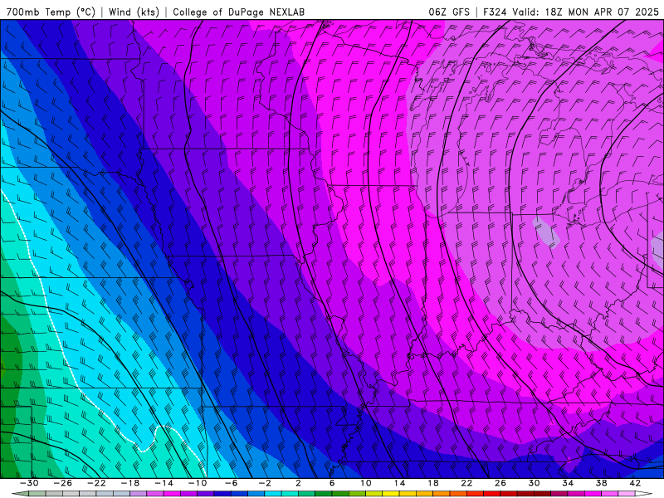664x498 pixels.
Task: Click the "06Z GFS" model run label
Action: click(x=449, y=12)
